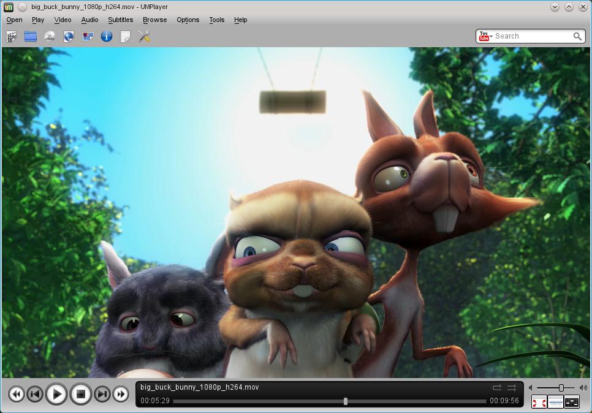
Task: Mute audio with left speaker icon
Action: (x=531, y=388)
